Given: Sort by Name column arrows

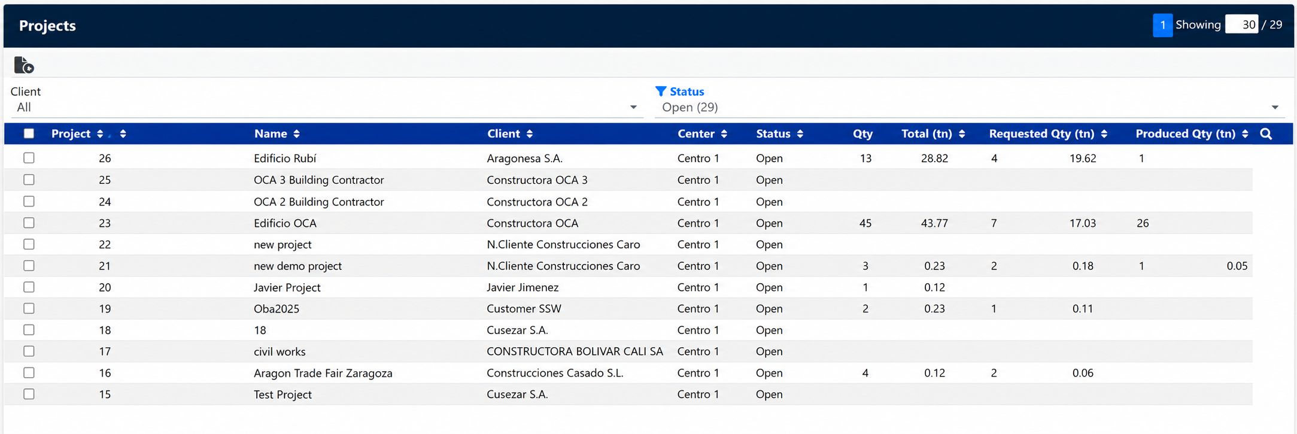Looking at the screenshot, I should click(x=296, y=134).
